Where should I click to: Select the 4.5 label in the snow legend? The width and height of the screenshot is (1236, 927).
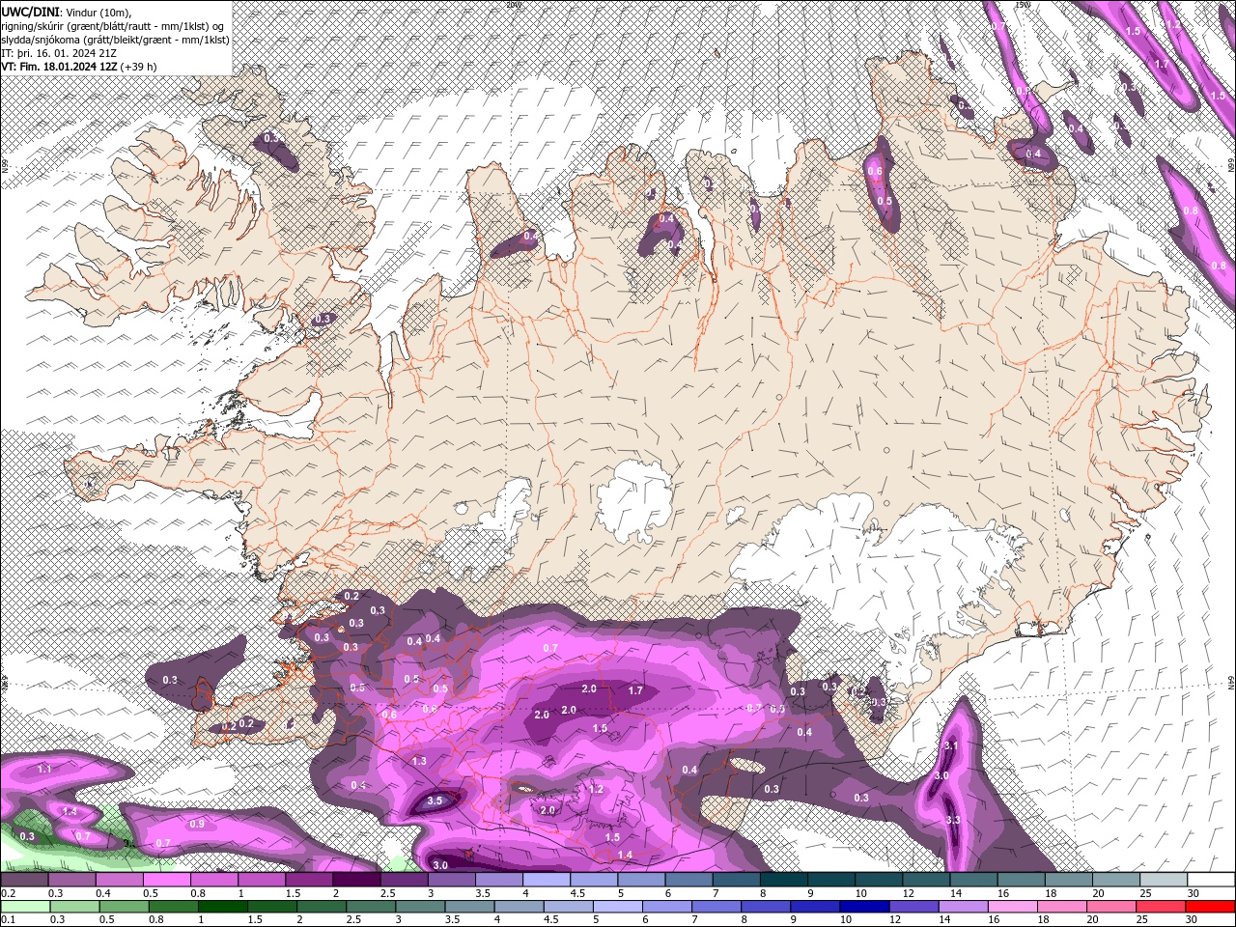pyautogui.click(x=577, y=893)
